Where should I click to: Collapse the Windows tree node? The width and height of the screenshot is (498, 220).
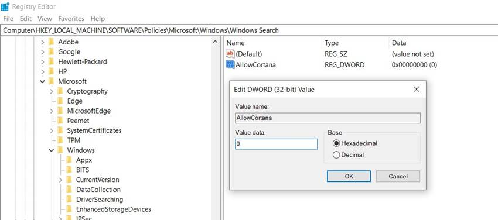(x=52, y=150)
